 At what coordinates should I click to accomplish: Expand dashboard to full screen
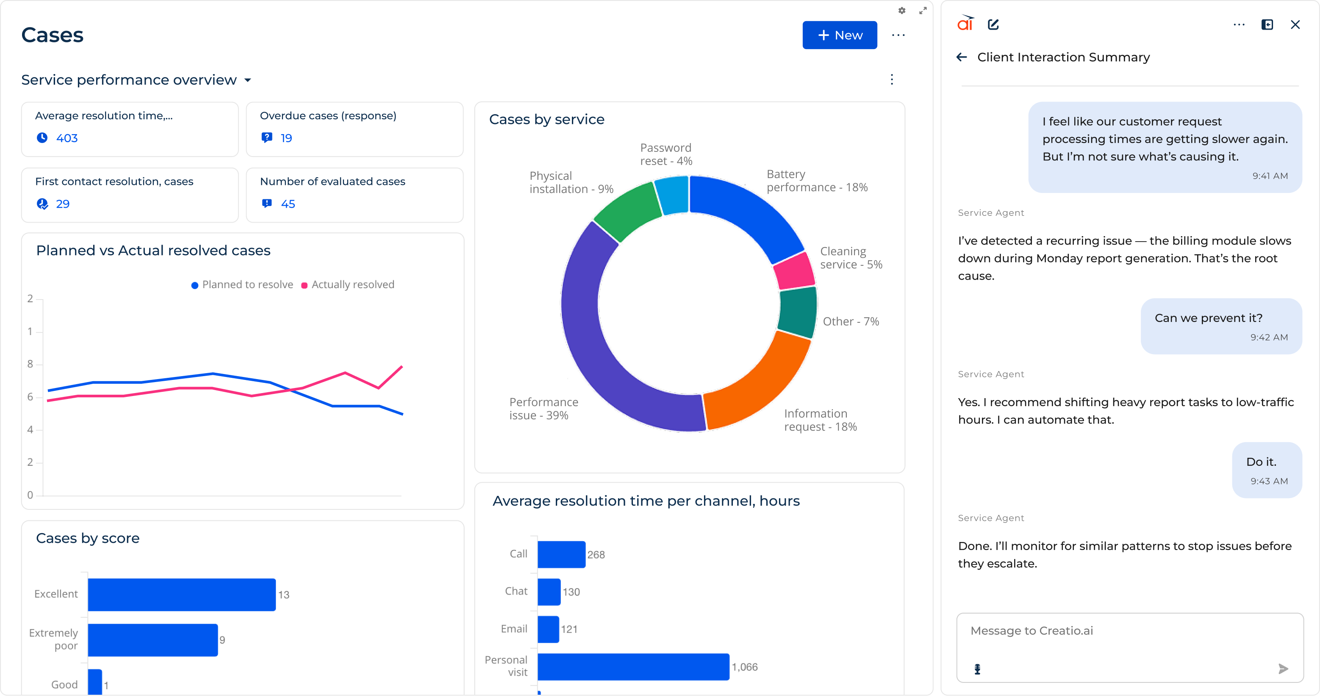(x=923, y=10)
